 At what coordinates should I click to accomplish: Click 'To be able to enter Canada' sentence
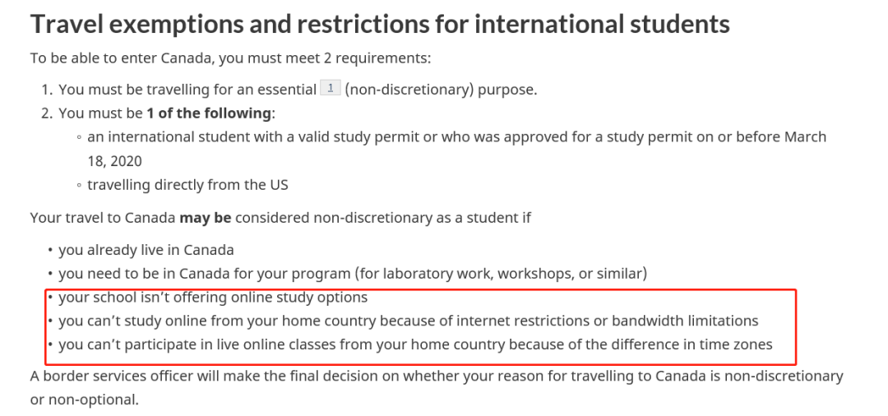point(230,58)
